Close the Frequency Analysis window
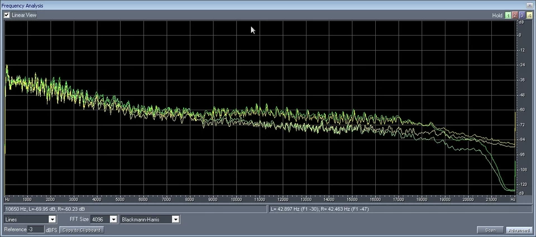 531,5
